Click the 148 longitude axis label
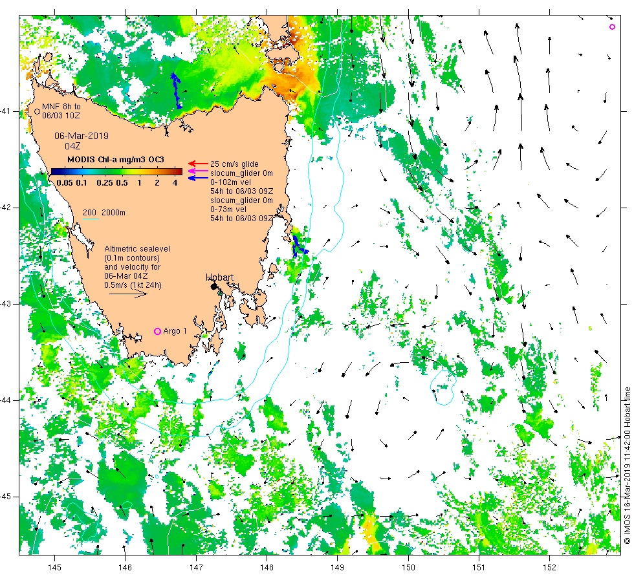Viewport: 634px width, 582px height. 267,568
